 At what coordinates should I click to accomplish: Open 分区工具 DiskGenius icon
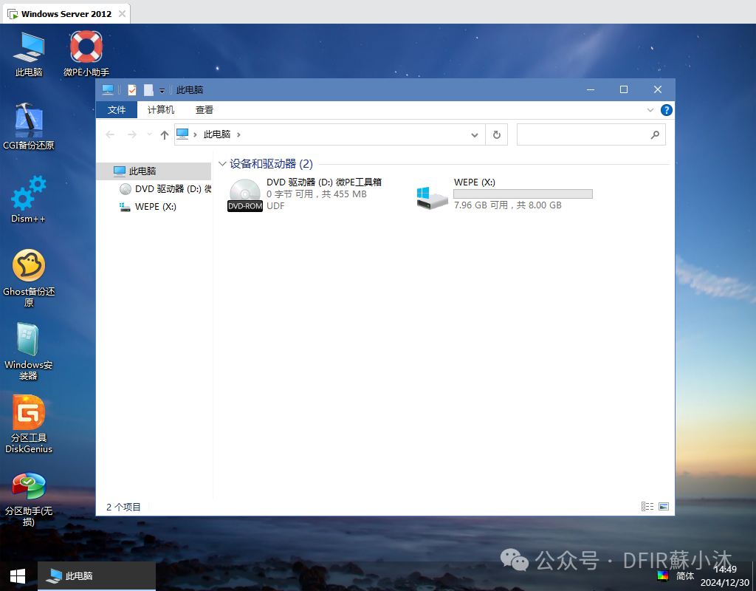click(x=29, y=425)
